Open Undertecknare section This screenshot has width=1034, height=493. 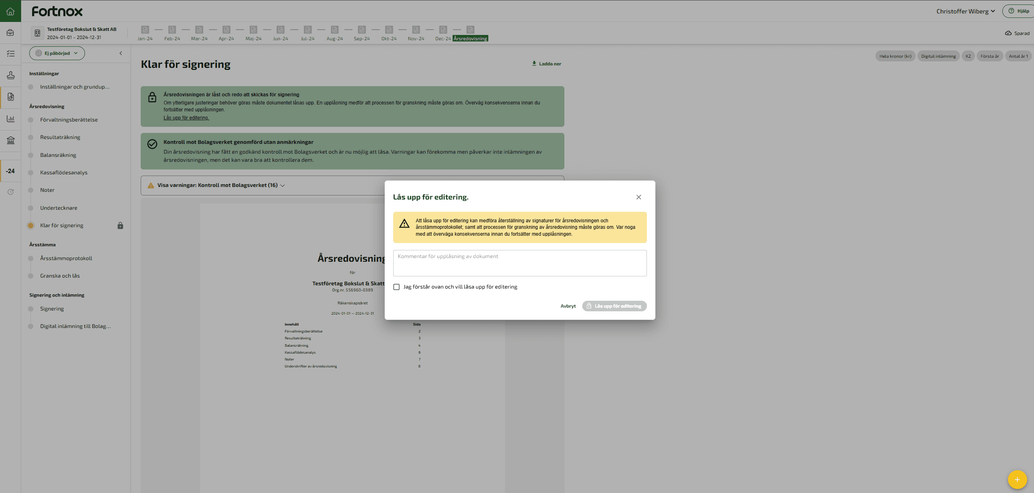coord(59,208)
